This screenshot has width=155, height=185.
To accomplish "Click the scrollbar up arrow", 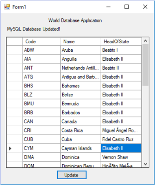I will tap(145, 41).
